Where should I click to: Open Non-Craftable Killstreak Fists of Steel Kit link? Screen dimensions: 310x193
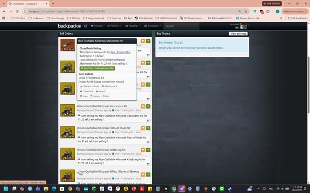(105, 128)
